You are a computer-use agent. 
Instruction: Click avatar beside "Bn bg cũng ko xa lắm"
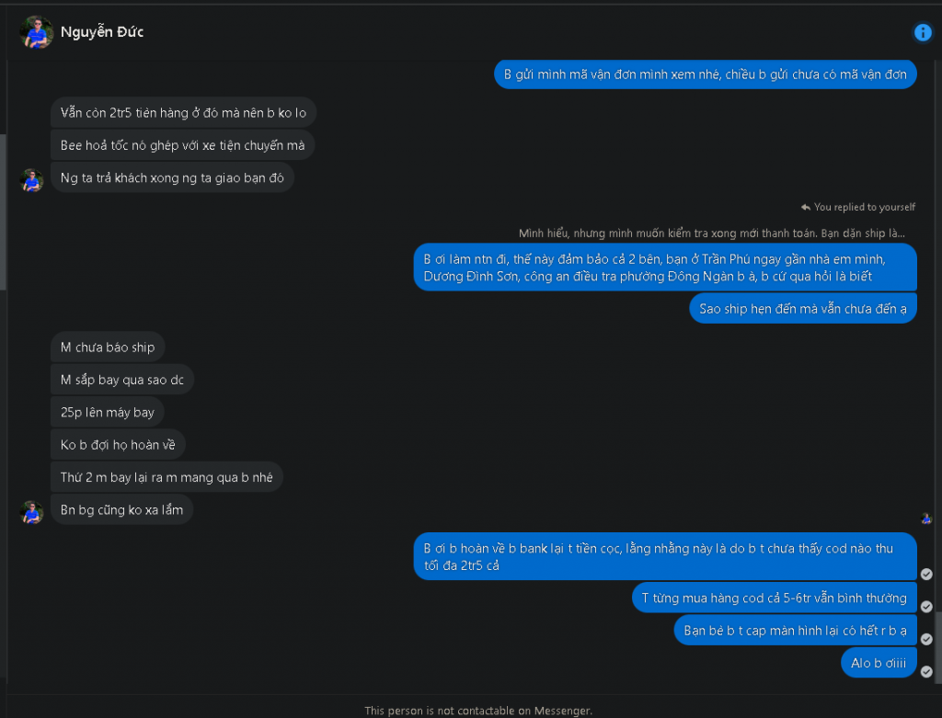tap(32, 512)
